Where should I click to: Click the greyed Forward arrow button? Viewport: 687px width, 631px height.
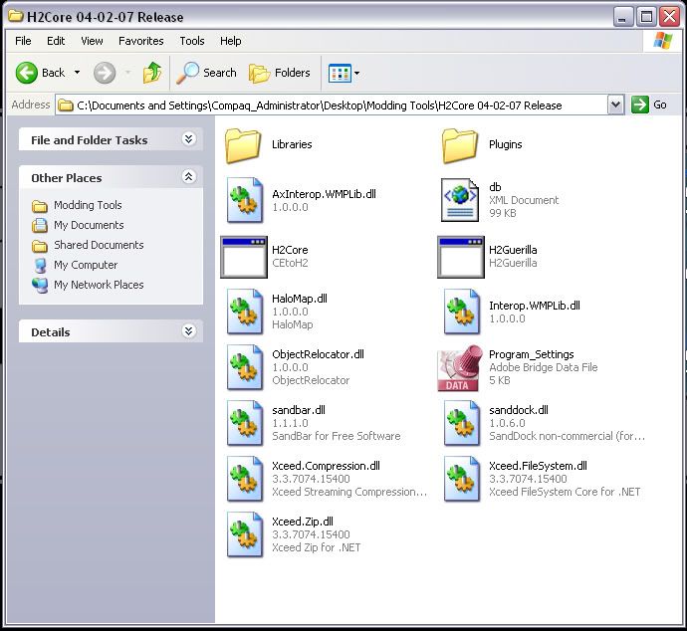coord(105,73)
